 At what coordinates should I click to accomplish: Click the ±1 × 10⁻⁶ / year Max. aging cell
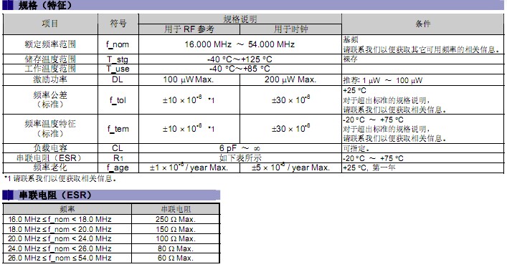(x=189, y=168)
